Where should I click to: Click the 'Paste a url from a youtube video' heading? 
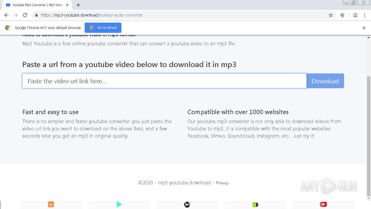pyautogui.click(x=129, y=64)
